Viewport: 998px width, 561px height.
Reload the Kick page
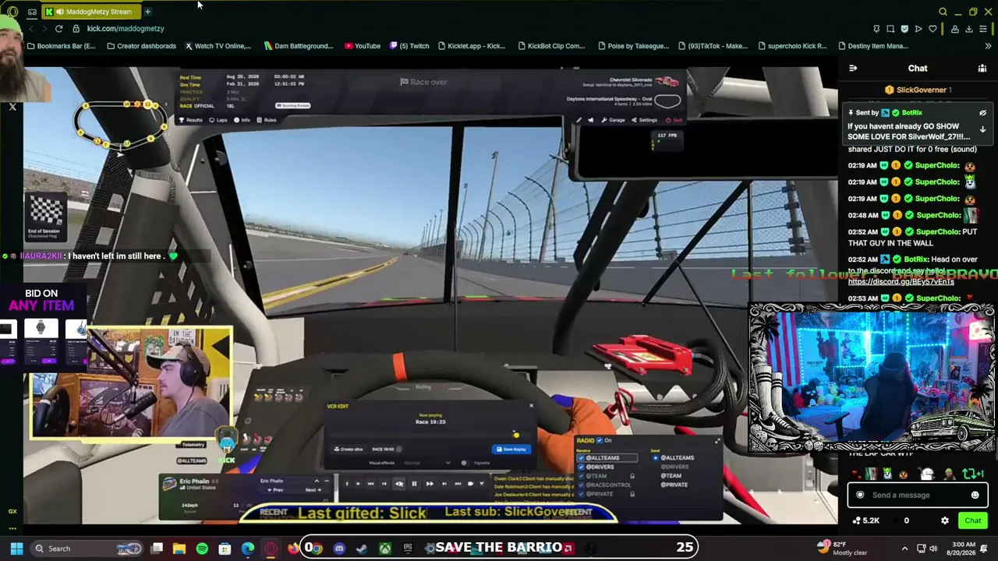point(58,29)
